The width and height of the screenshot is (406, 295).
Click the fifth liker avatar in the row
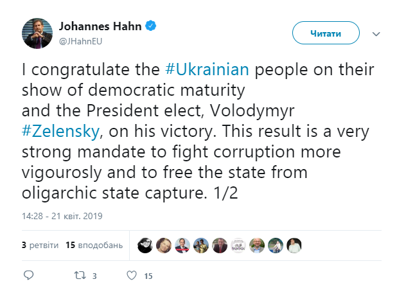[x=219, y=245]
